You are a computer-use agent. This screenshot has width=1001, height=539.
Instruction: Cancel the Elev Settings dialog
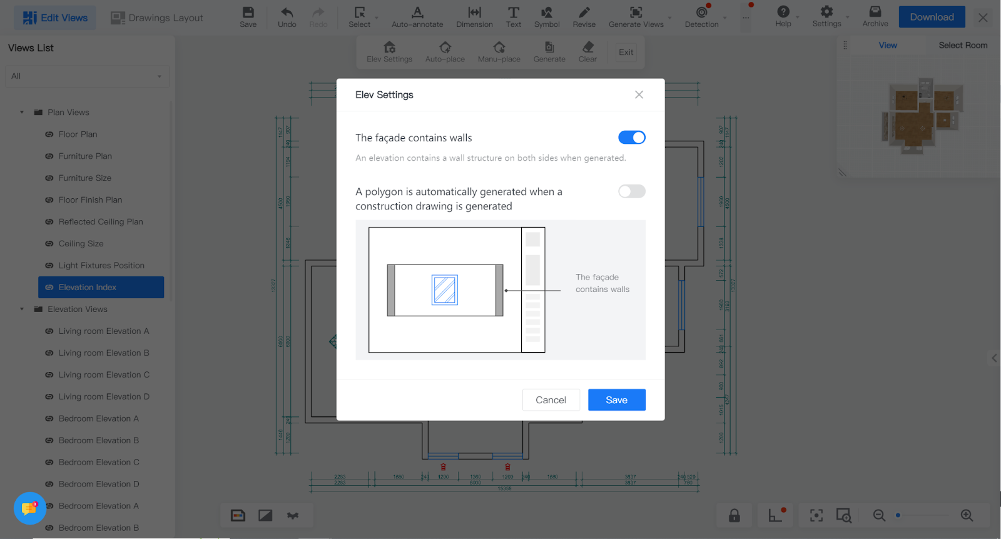[551, 400]
